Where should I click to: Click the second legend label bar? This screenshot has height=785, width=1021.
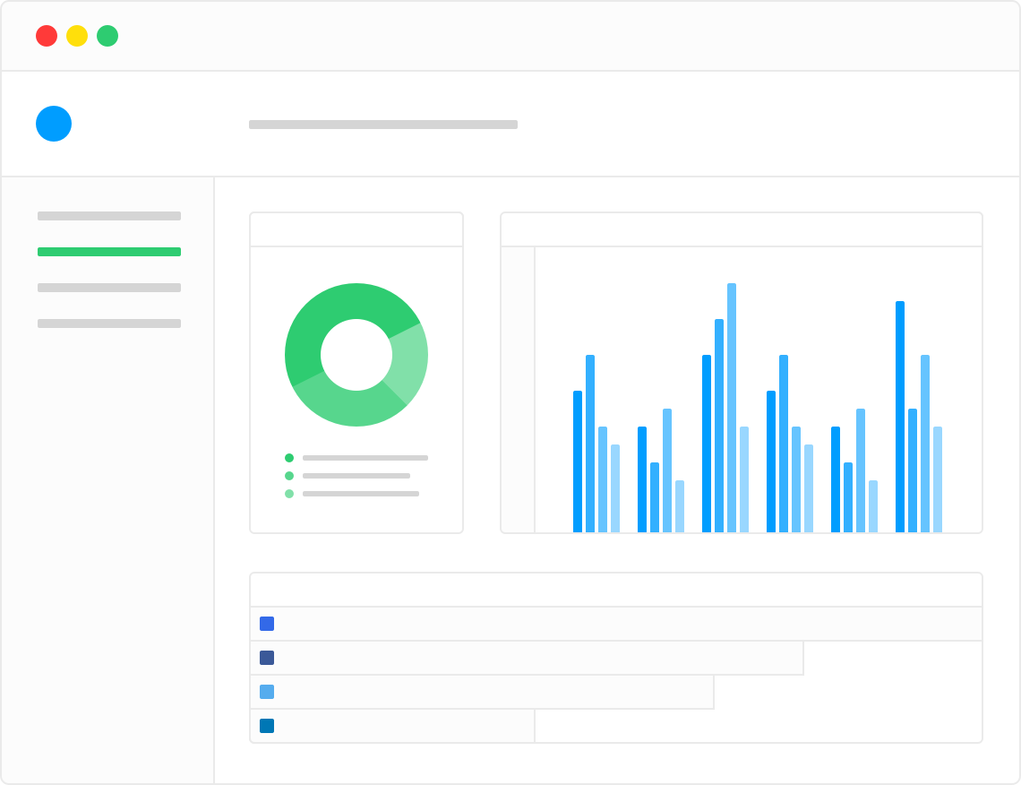[356, 476]
